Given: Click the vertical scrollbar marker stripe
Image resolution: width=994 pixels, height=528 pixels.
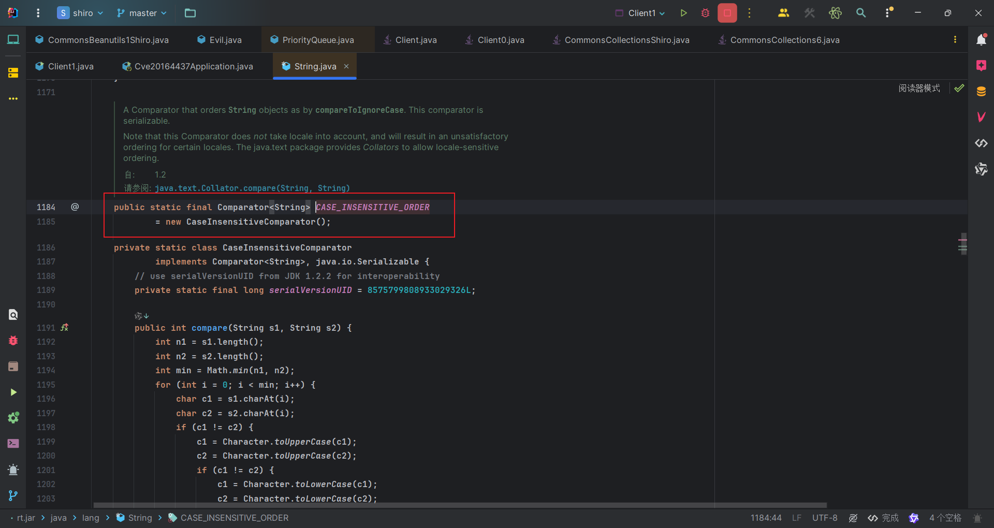Looking at the screenshot, I should coord(963,244).
